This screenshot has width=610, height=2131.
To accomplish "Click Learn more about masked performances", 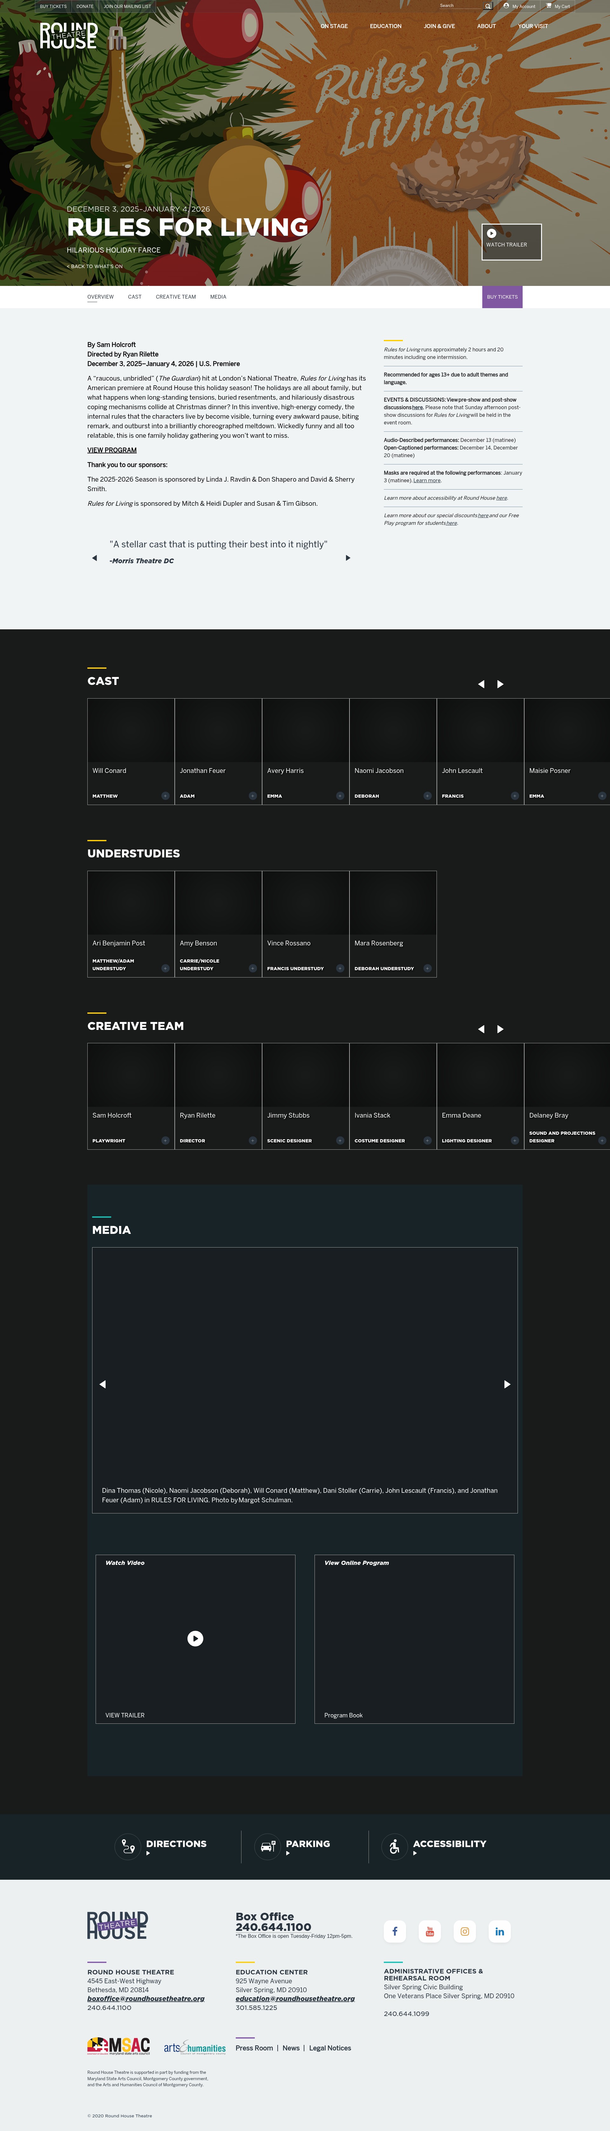I will coord(427,481).
